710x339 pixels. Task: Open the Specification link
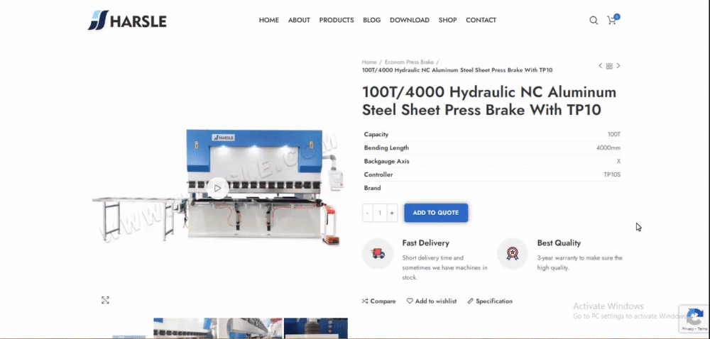(490, 301)
